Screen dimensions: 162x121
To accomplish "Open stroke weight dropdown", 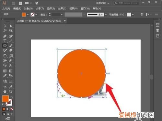I will click(x=62, y=15).
